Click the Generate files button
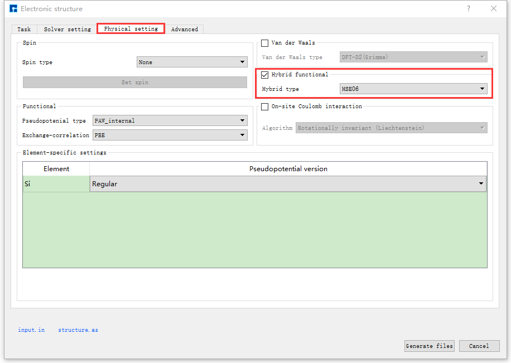511x363 pixels. 429,346
